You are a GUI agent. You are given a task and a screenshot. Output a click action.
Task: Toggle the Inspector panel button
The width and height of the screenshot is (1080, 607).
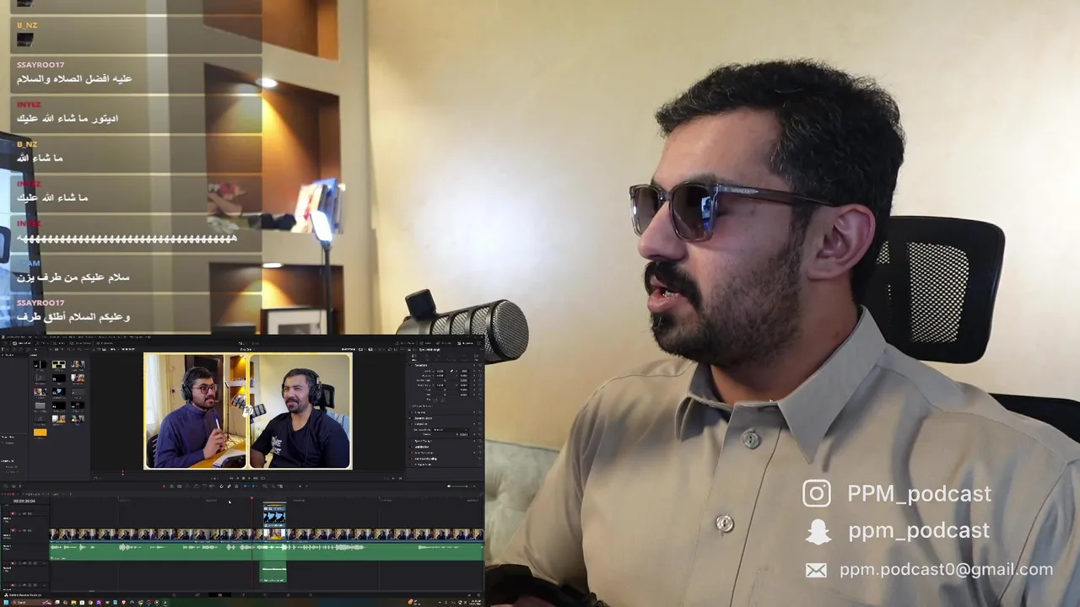(x=465, y=343)
